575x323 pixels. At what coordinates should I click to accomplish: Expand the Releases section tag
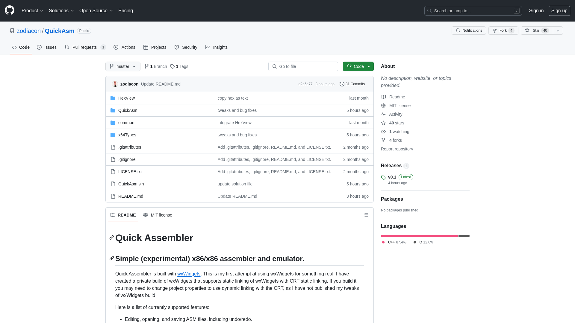(x=383, y=177)
